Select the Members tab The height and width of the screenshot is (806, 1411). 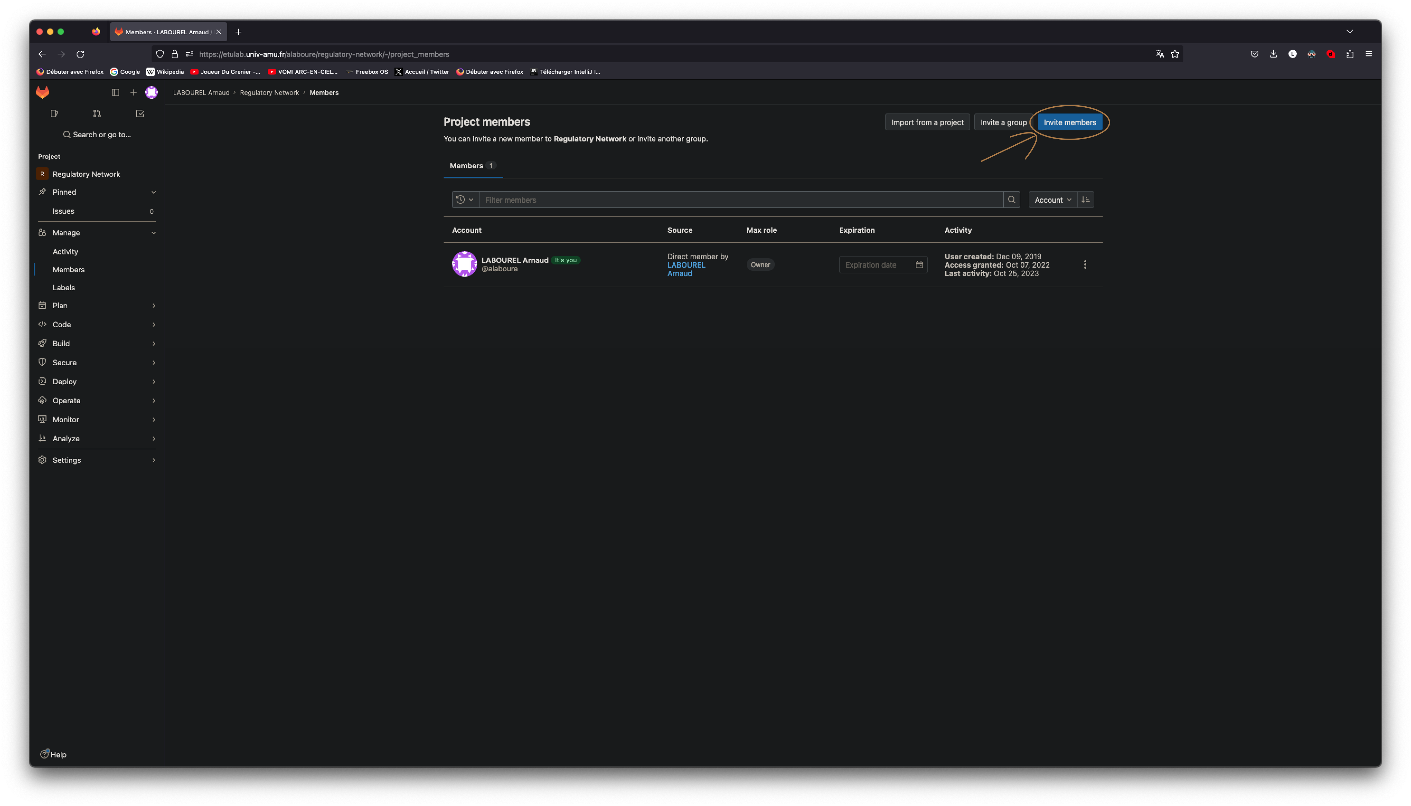473,165
